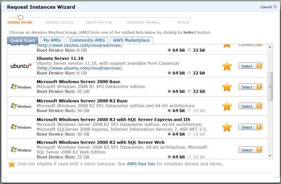Click the scrollbar down arrow of the AMI list
The height and width of the screenshot is (184, 281).
pyautogui.click(x=270, y=156)
